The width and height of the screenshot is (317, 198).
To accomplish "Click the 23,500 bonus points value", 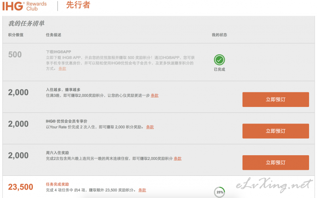I will click(21, 187).
